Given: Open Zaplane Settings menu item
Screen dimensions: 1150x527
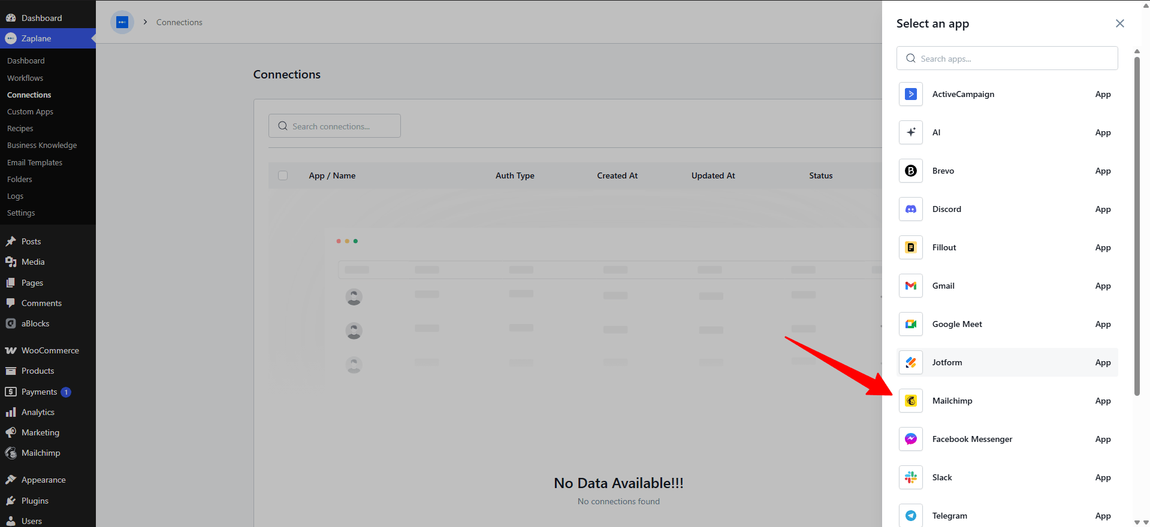Looking at the screenshot, I should pyautogui.click(x=21, y=213).
